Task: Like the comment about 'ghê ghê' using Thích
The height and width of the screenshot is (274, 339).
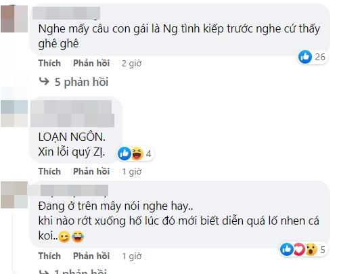Action: [49, 63]
